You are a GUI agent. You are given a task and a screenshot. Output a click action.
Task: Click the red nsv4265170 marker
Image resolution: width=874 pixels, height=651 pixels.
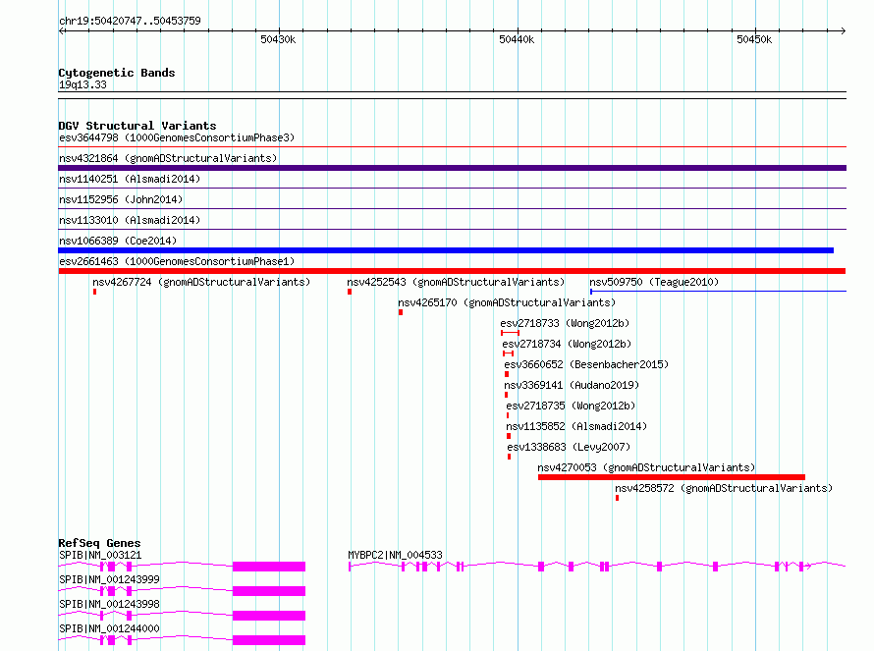pyautogui.click(x=401, y=312)
